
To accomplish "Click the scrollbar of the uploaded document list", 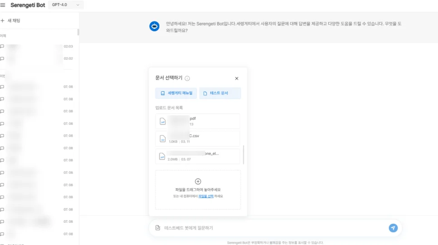I will point(243,155).
